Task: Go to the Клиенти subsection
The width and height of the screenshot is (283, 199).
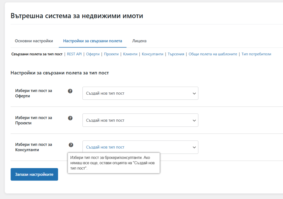Action: 130,54
